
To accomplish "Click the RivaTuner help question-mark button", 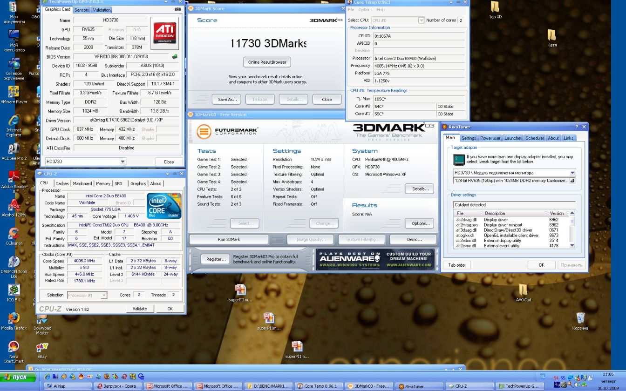I will pos(577,127).
